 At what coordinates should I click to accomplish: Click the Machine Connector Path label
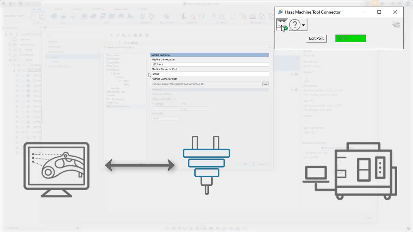click(x=165, y=79)
